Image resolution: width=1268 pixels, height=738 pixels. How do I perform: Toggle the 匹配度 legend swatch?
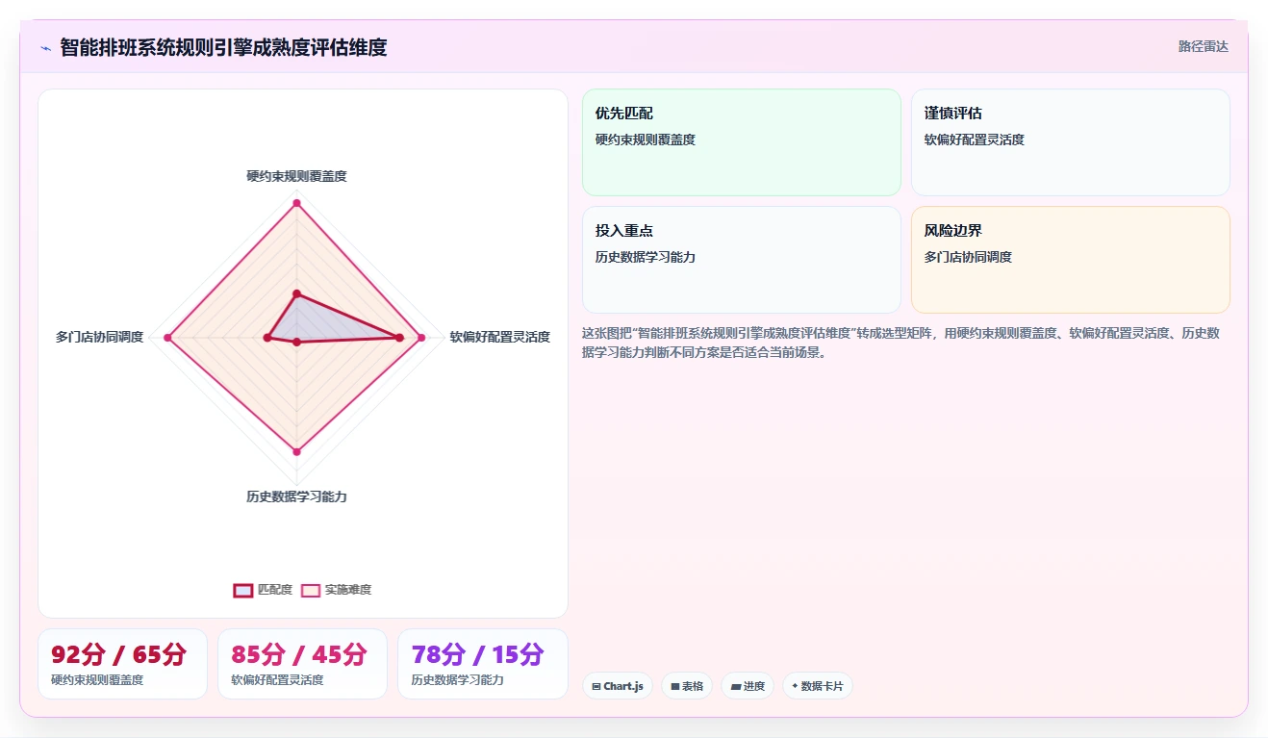click(x=243, y=590)
